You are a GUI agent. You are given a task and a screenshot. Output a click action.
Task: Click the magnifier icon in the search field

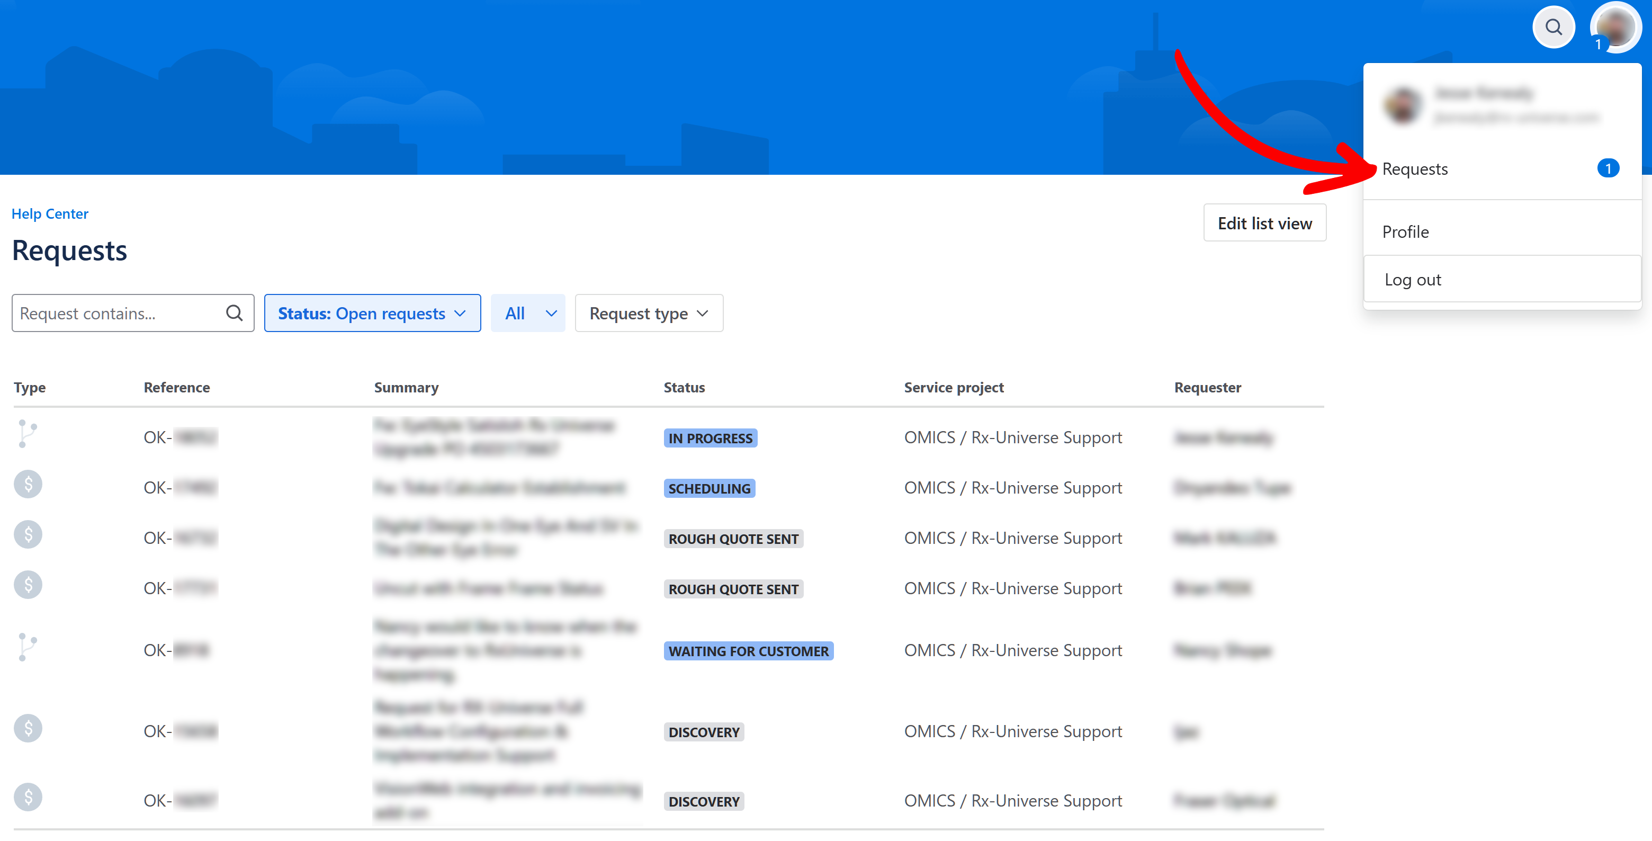click(234, 313)
